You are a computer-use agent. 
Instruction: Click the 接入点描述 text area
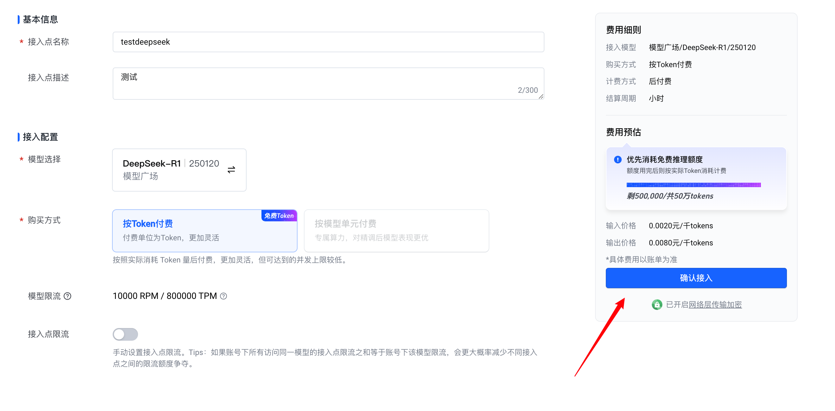pyautogui.click(x=328, y=83)
